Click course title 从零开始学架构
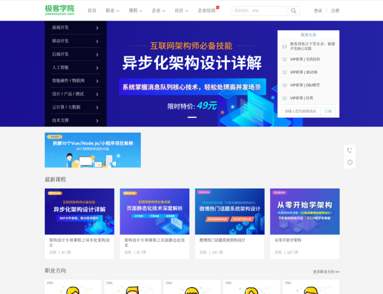 [x=288, y=240]
